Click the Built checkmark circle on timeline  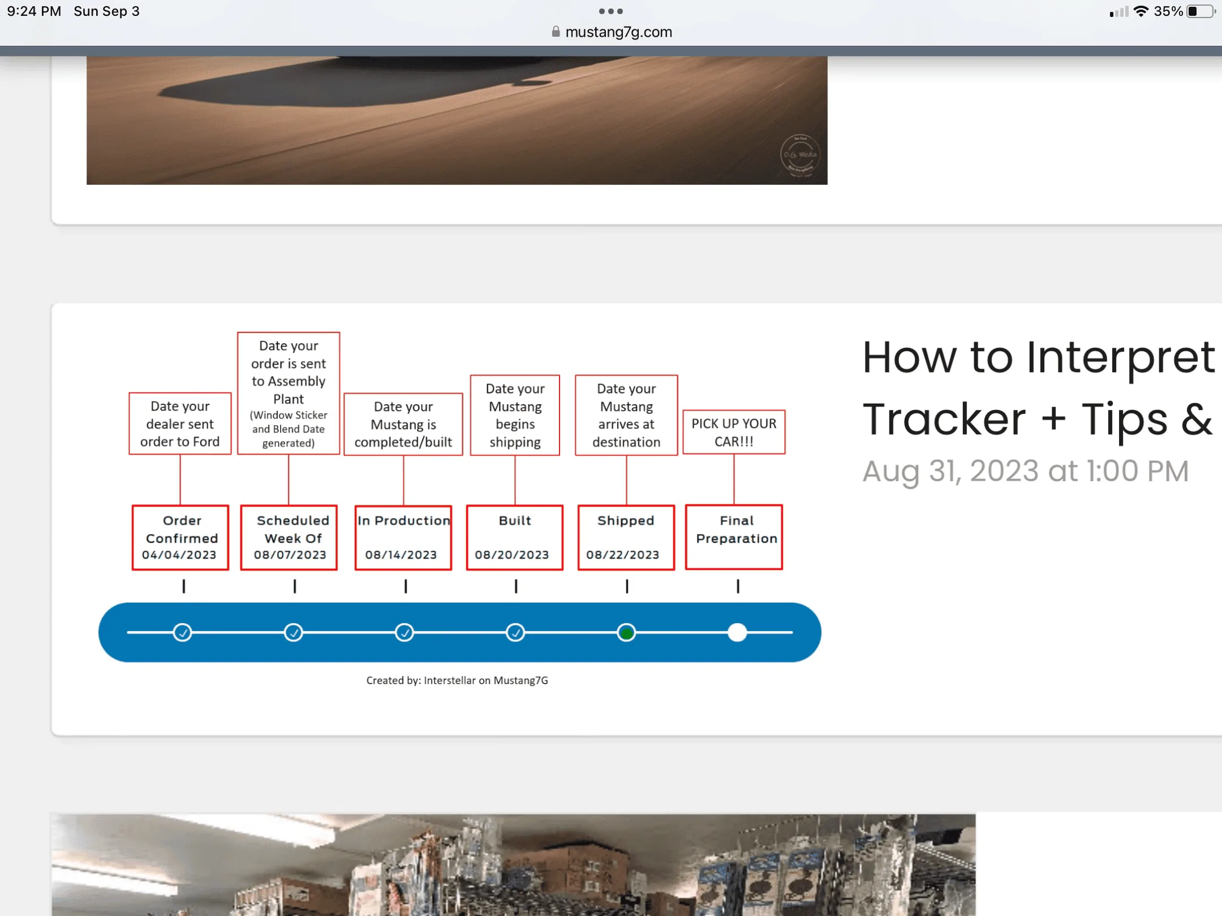tap(515, 632)
